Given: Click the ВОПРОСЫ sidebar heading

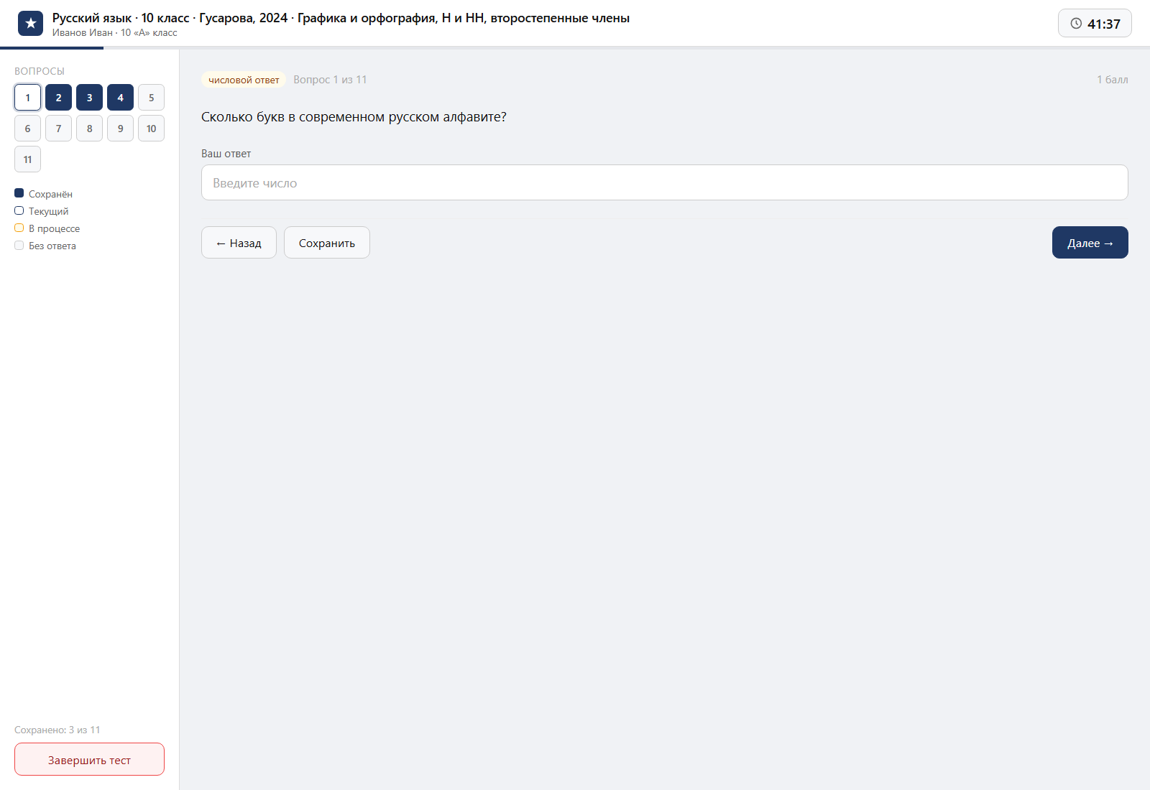Looking at the screenshot, I should (40, 71).
